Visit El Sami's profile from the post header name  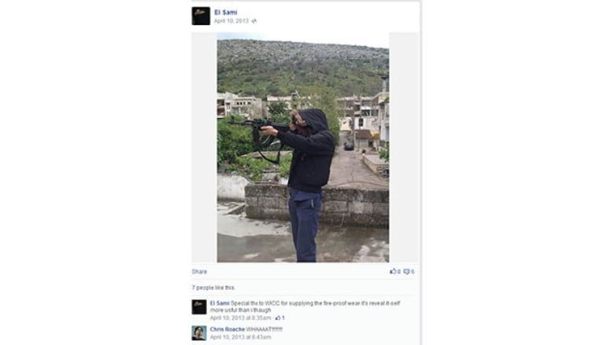[x=226, y=13]
